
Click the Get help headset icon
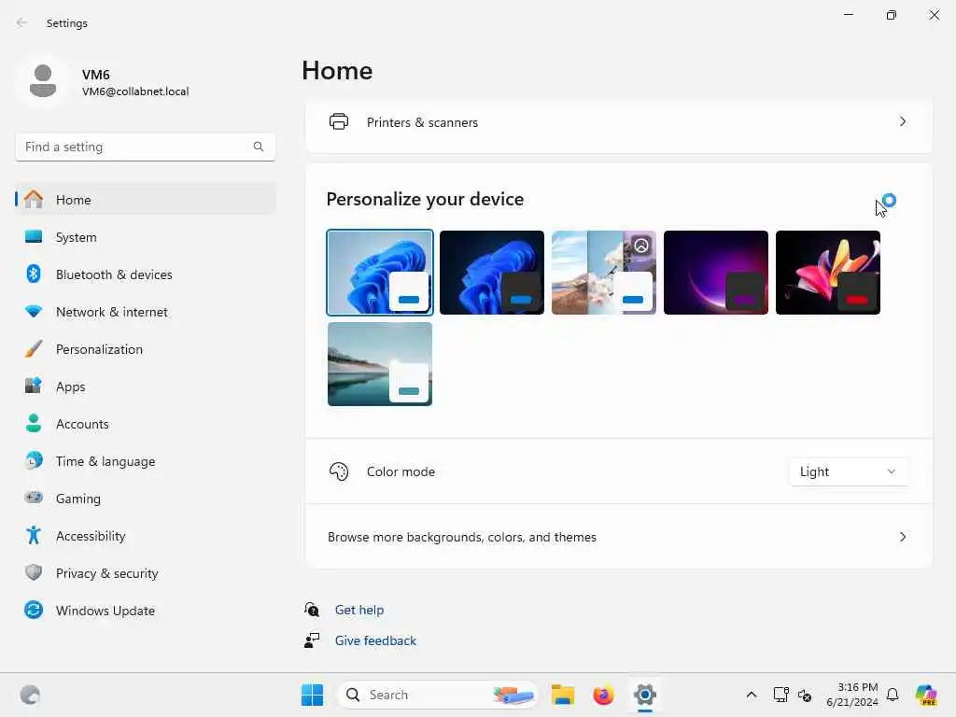[x=312, y=609]
